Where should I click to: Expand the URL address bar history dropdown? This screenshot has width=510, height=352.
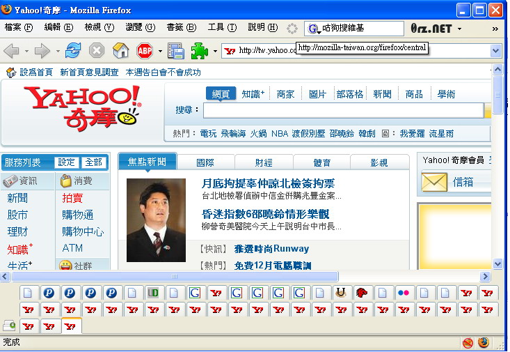coord(495,50)
